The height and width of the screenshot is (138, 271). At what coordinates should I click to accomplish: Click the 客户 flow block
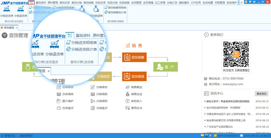tap(166, 67)
